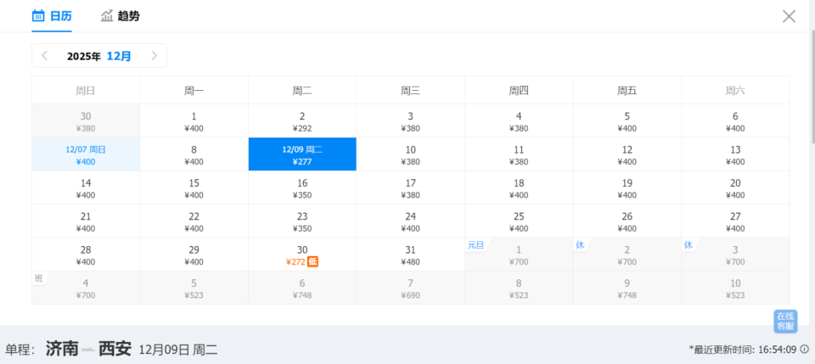Select January 9 priced ¥748

tap(627, 288)
